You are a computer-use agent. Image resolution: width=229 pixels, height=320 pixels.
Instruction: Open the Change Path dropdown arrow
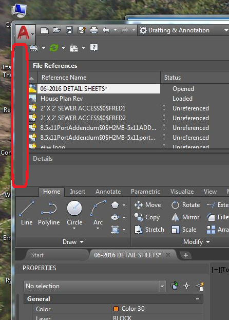click(x=84, y=48)
